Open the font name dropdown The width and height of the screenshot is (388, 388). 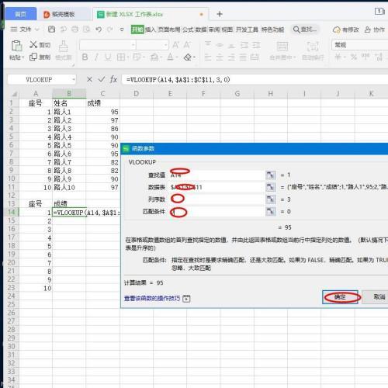pos(133,45)
